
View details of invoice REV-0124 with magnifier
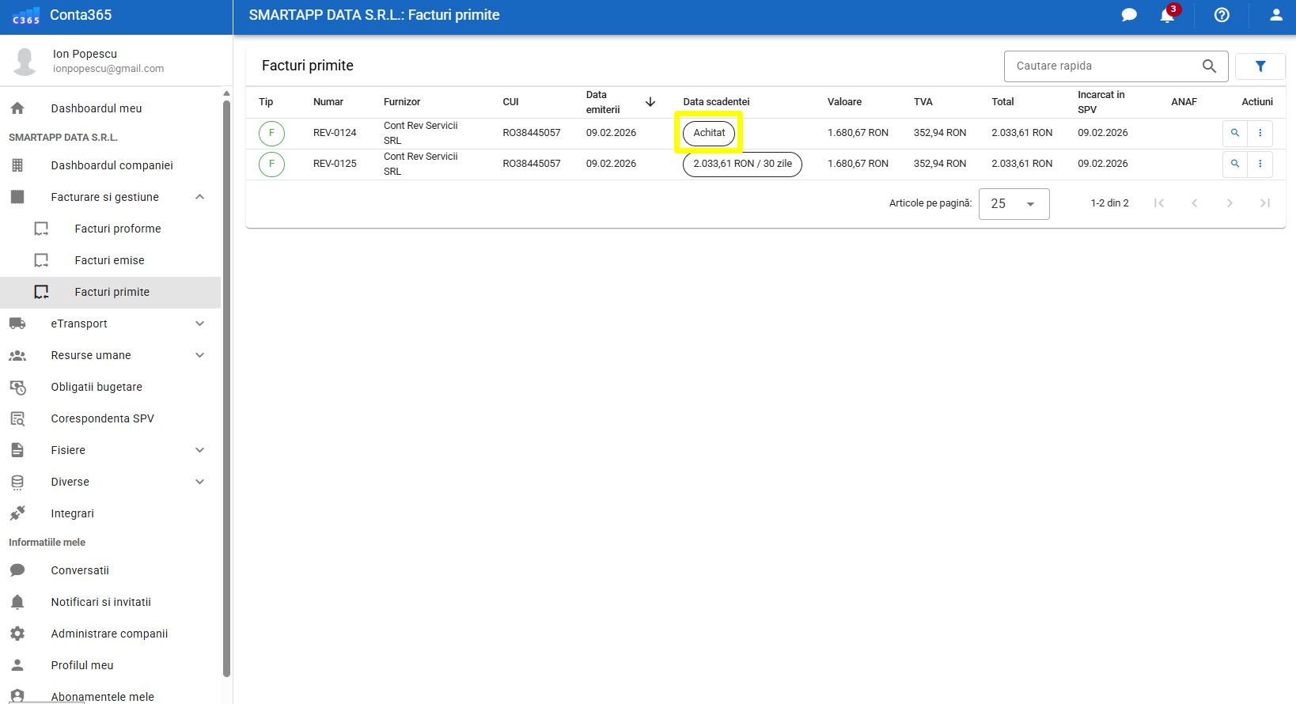tap(1234, 133)
